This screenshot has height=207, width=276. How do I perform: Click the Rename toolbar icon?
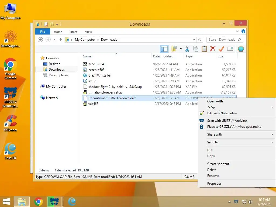230,49
